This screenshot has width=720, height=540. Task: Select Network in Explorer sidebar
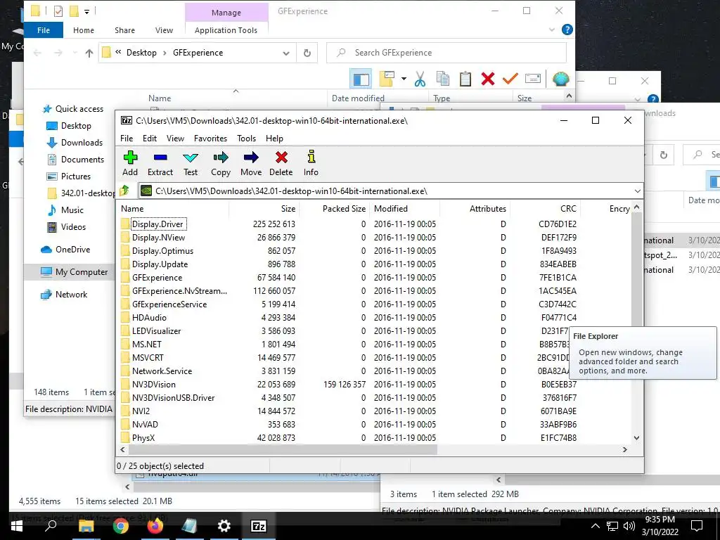pos(71,295)
